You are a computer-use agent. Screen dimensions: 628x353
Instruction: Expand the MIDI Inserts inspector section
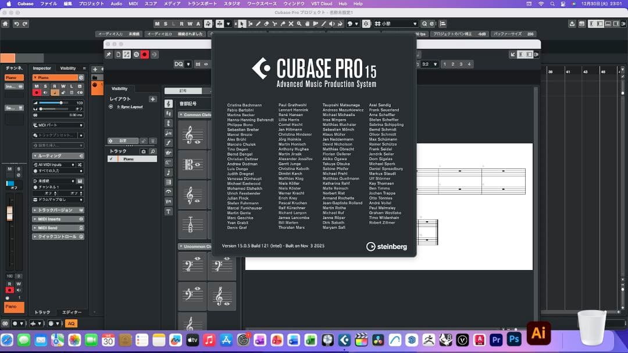[x=58, y=219]
